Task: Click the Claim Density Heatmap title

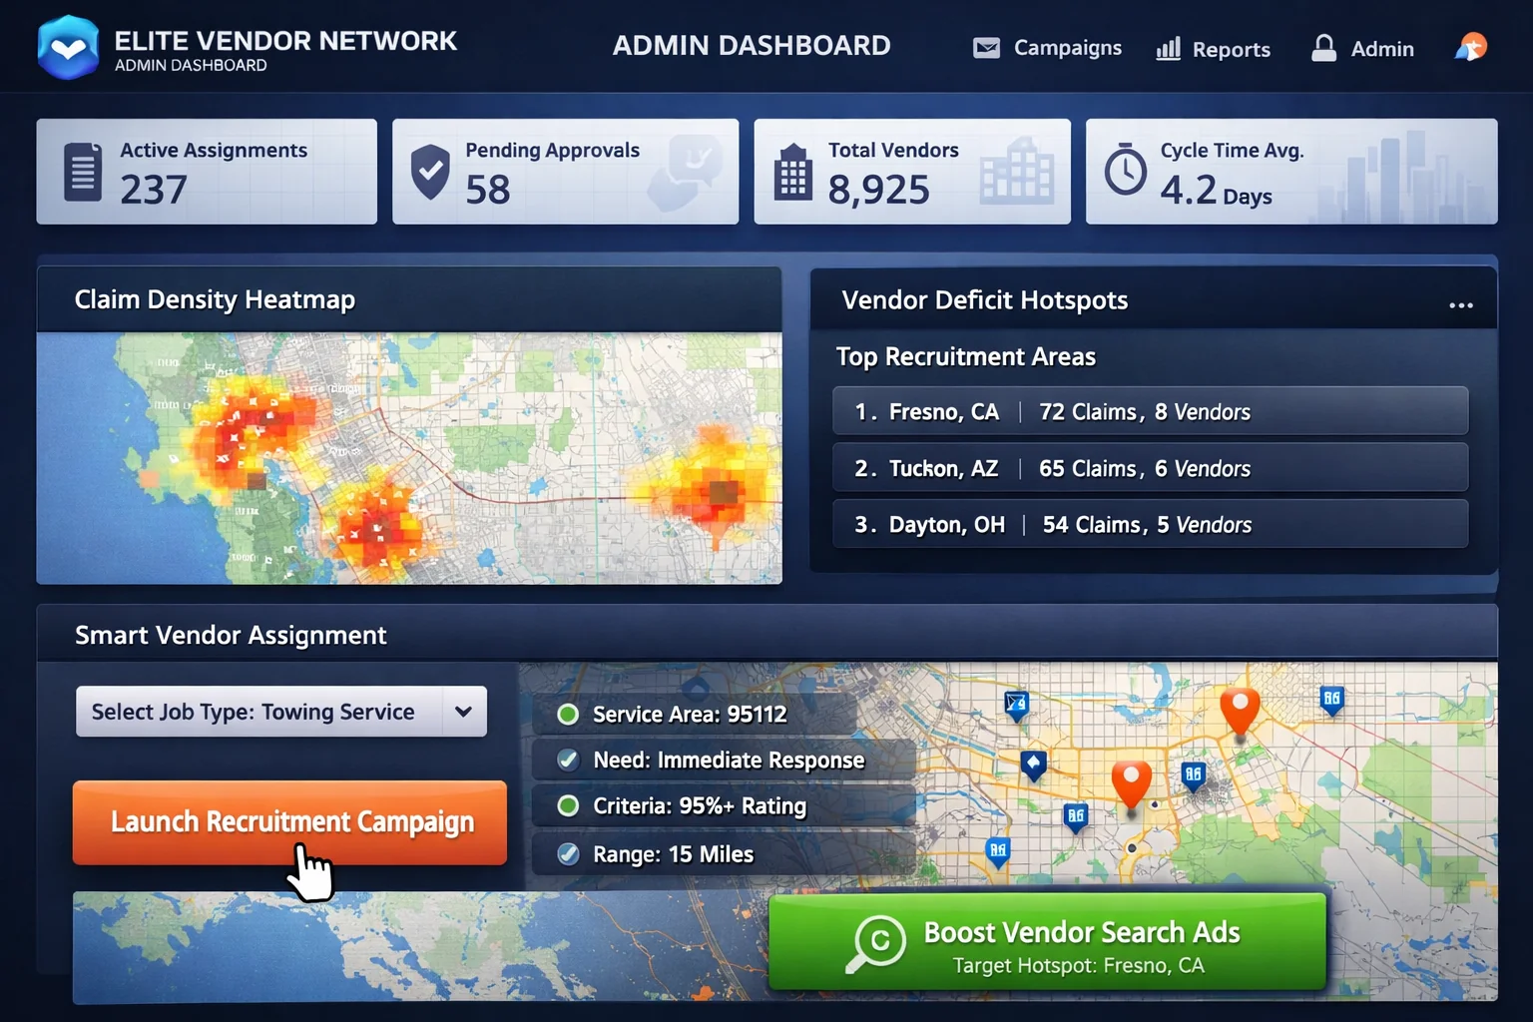Action: (x=215, y=299)
